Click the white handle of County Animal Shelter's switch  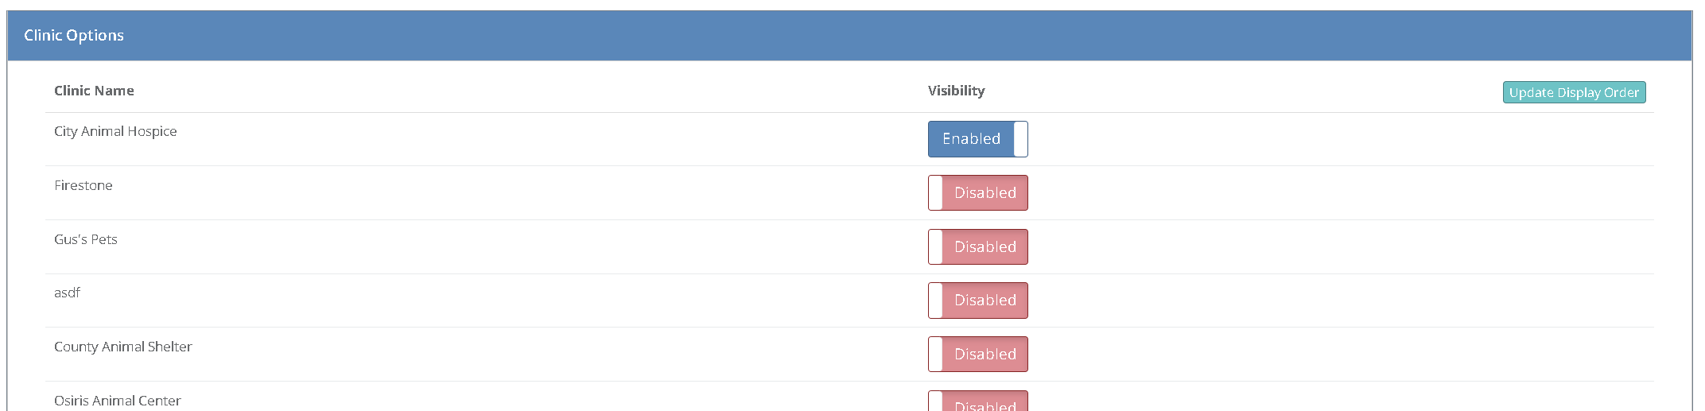point(936,355)
